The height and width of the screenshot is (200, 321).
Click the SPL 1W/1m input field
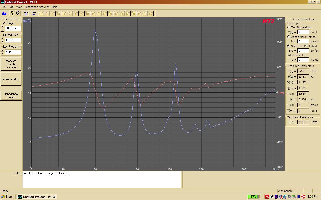[x=303, y=51]
